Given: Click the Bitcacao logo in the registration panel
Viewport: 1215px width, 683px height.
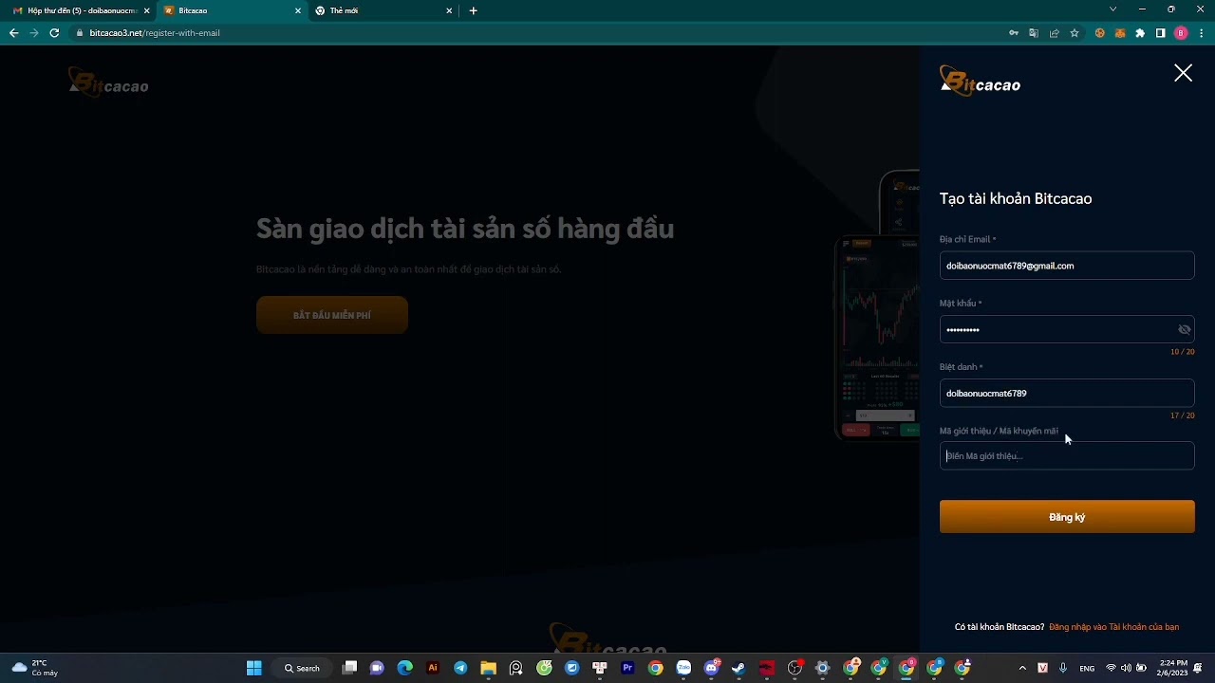Looking at the screenshot, I should (980, 82).
